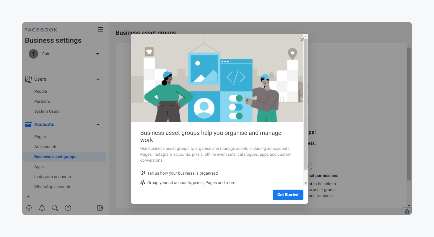Collapse the Accounts section chevron
This screenshot has width=434, height=237.
click(x=98, y=125)
